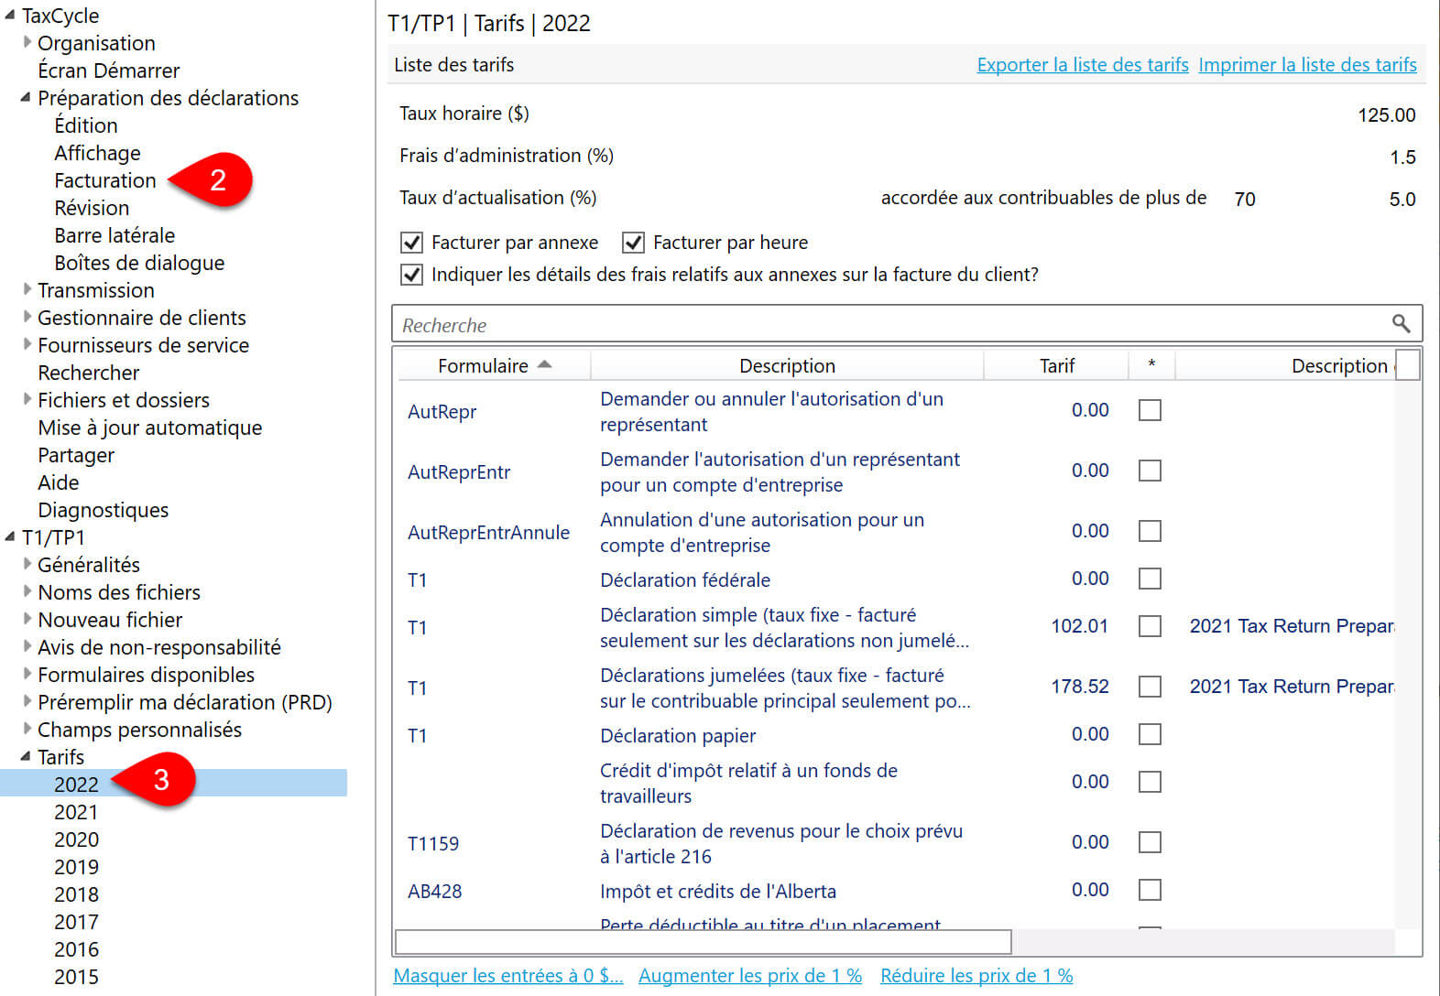Collapse Préparation des déclarations node
The width and height of the screenshot is (1440, 996).
pyautogui.click(x=27, y=97)
